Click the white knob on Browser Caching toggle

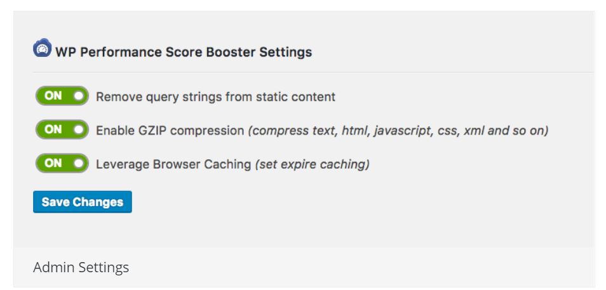[79, 163]
